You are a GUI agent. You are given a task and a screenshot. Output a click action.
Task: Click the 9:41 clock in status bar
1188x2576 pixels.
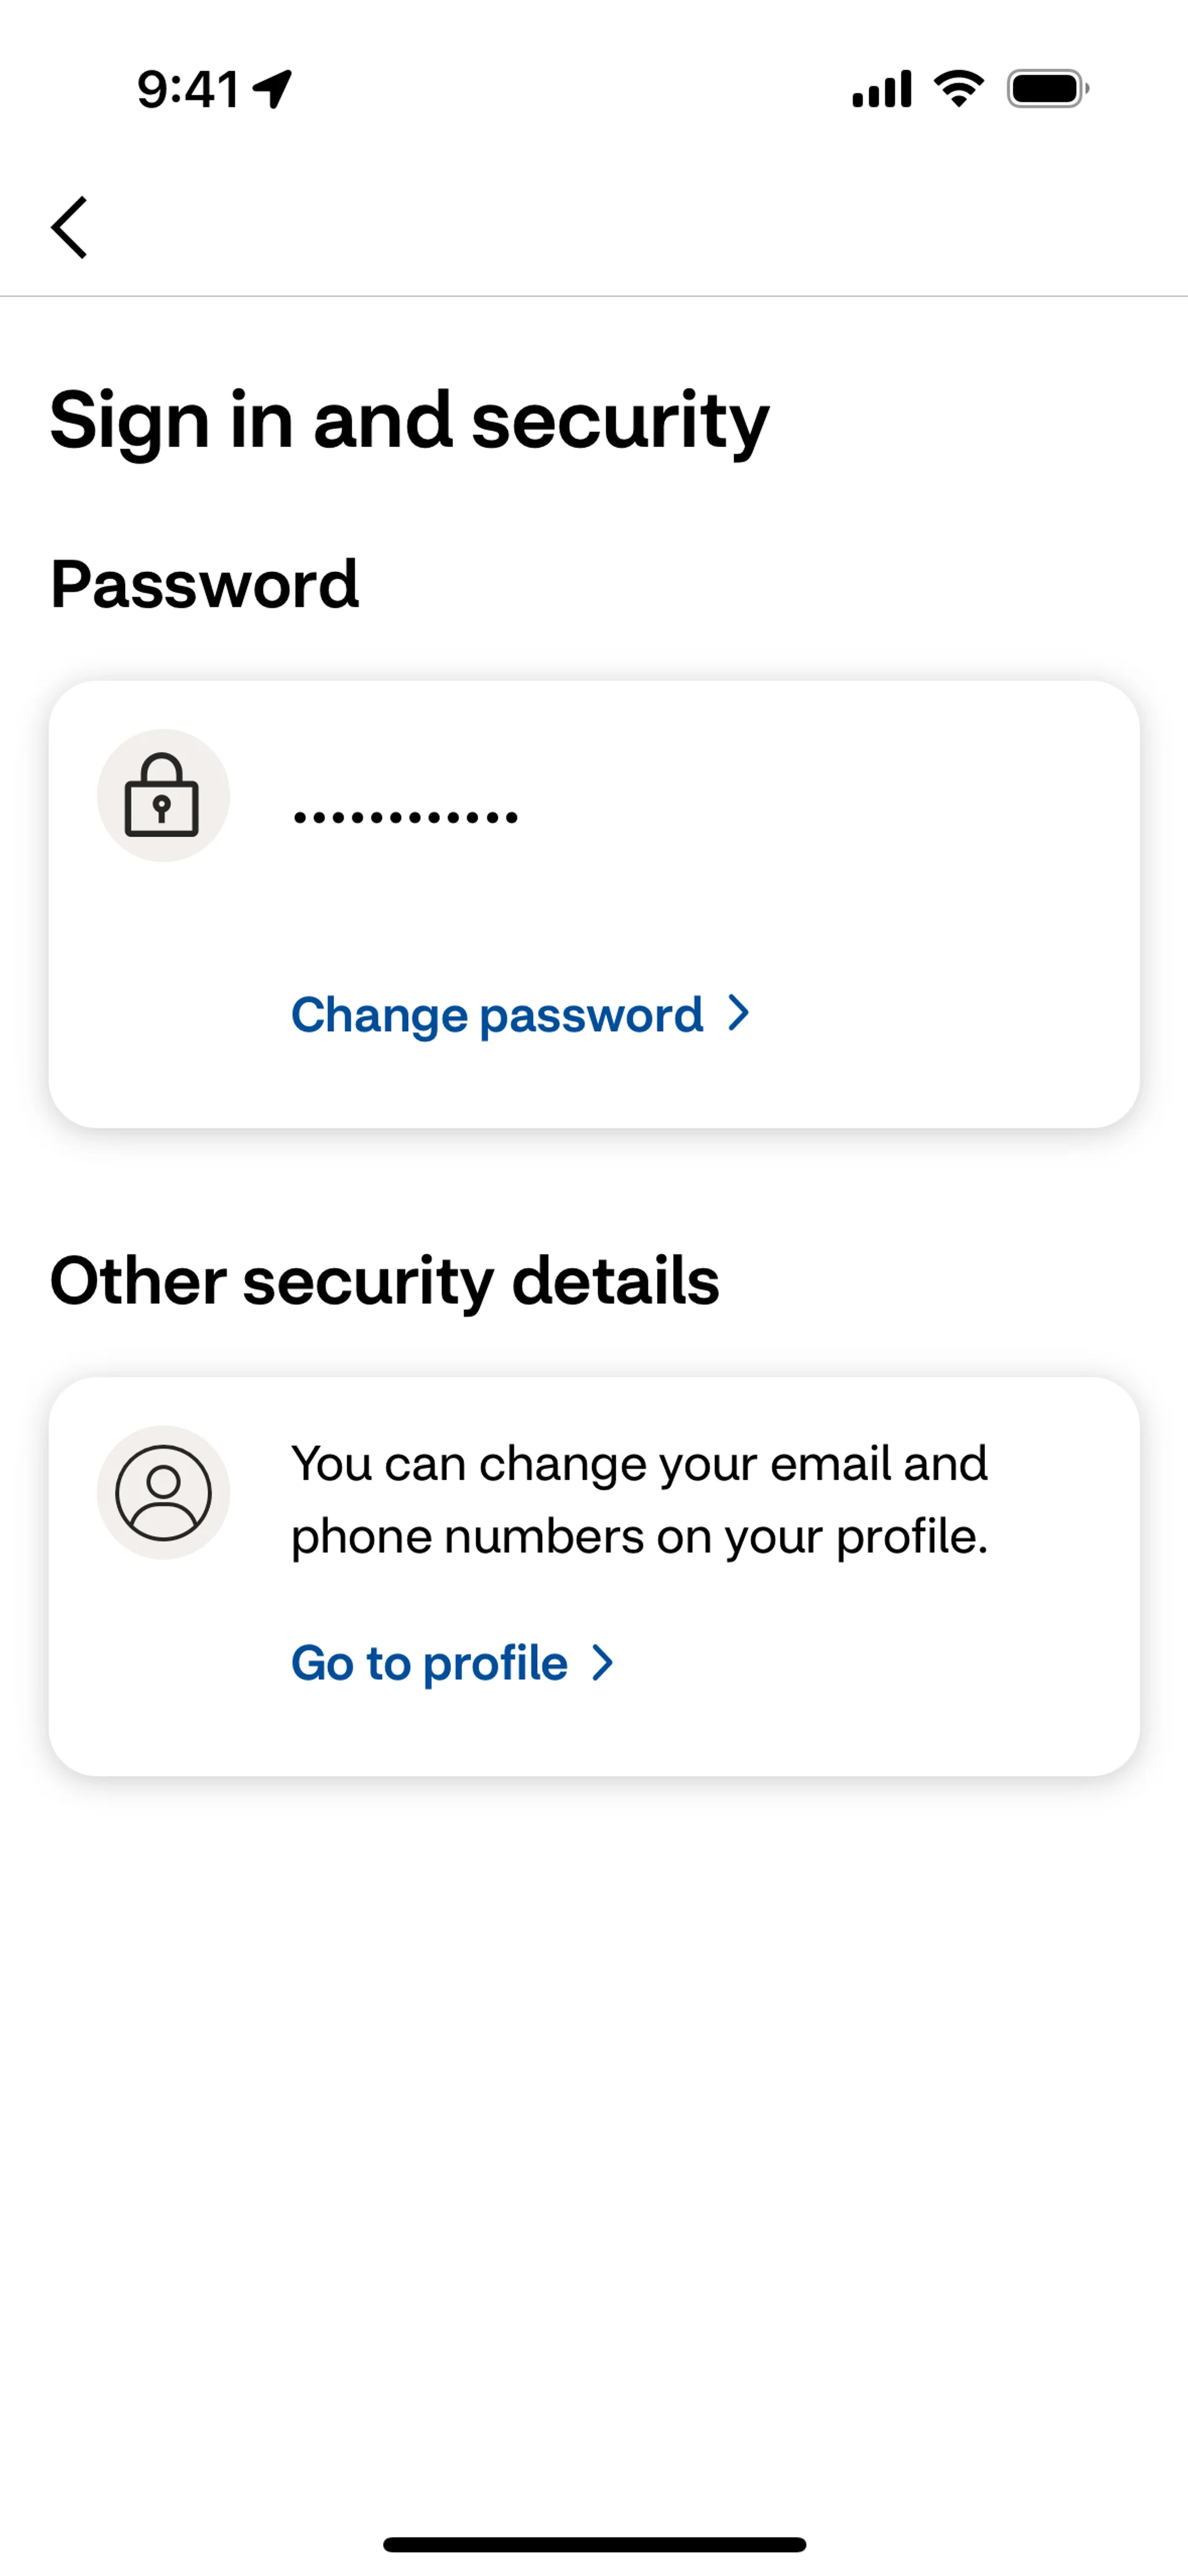(188, 89)
